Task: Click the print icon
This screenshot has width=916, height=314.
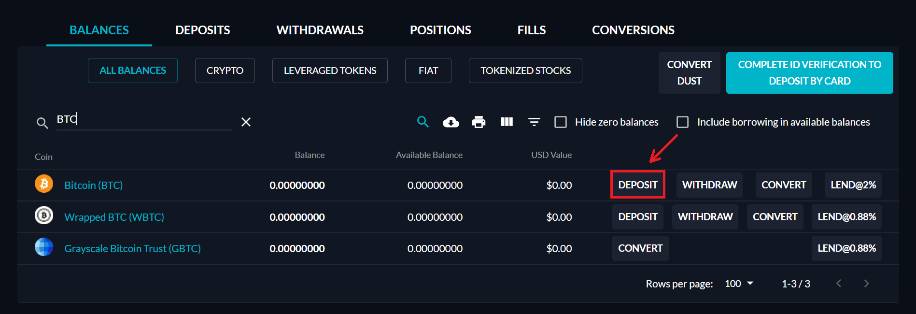Action: 479,122
